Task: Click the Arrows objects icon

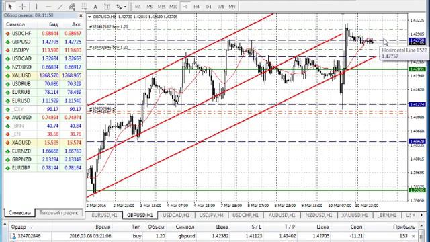Action: [119, 6]
